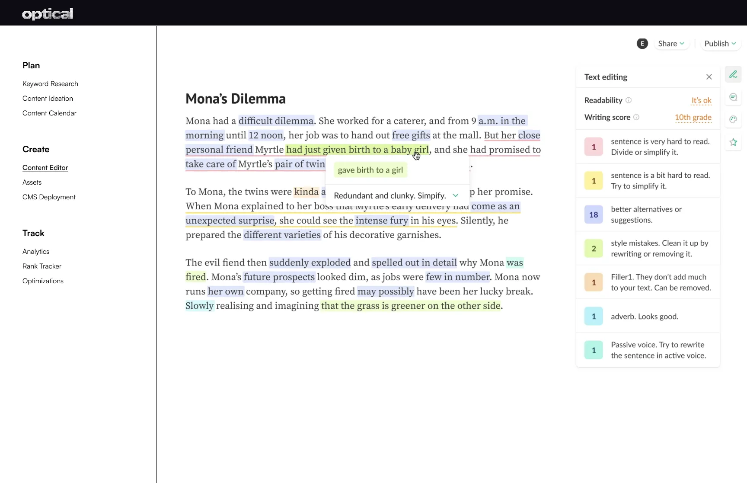Select the orange Filler1 badge
Screen dimensions: 747x483
(x=594, y=282)
